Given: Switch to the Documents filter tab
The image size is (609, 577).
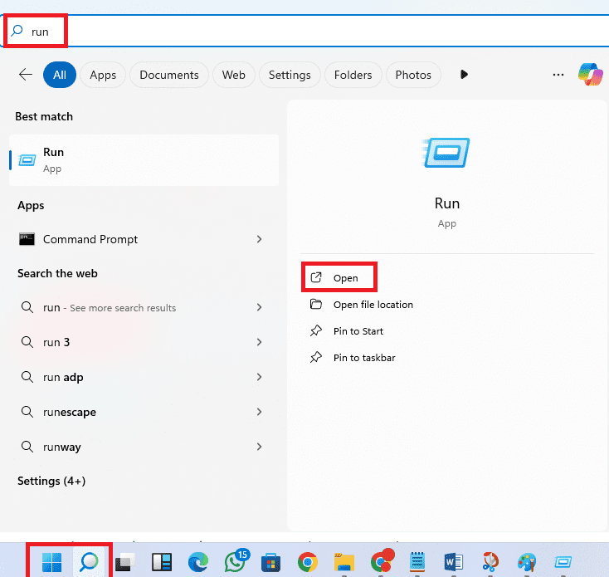Looking at the screenshot, I should click(x=169, y=75).
